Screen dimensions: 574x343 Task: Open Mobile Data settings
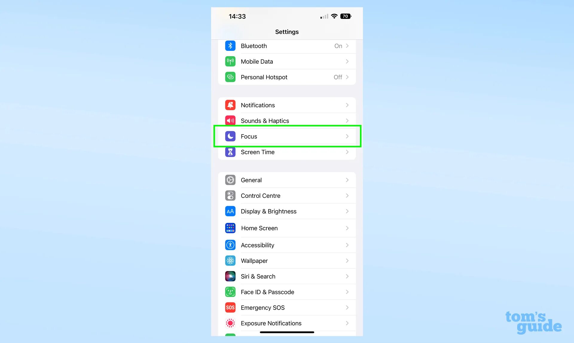pos(287,61)
